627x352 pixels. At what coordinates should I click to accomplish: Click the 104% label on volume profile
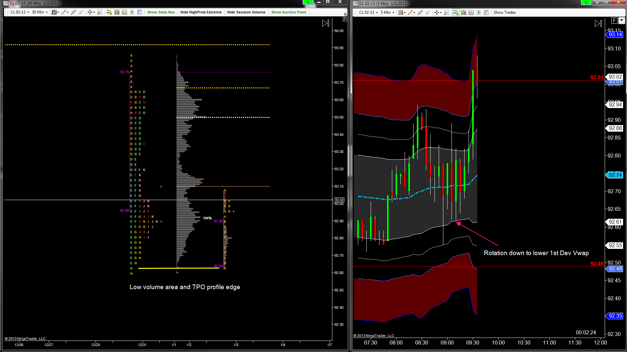207,218
